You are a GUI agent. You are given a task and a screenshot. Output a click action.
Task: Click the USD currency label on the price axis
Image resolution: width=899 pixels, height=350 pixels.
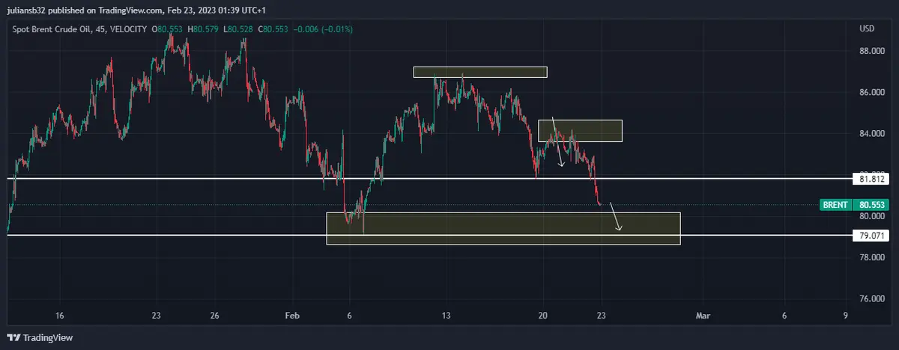point(868,29)
